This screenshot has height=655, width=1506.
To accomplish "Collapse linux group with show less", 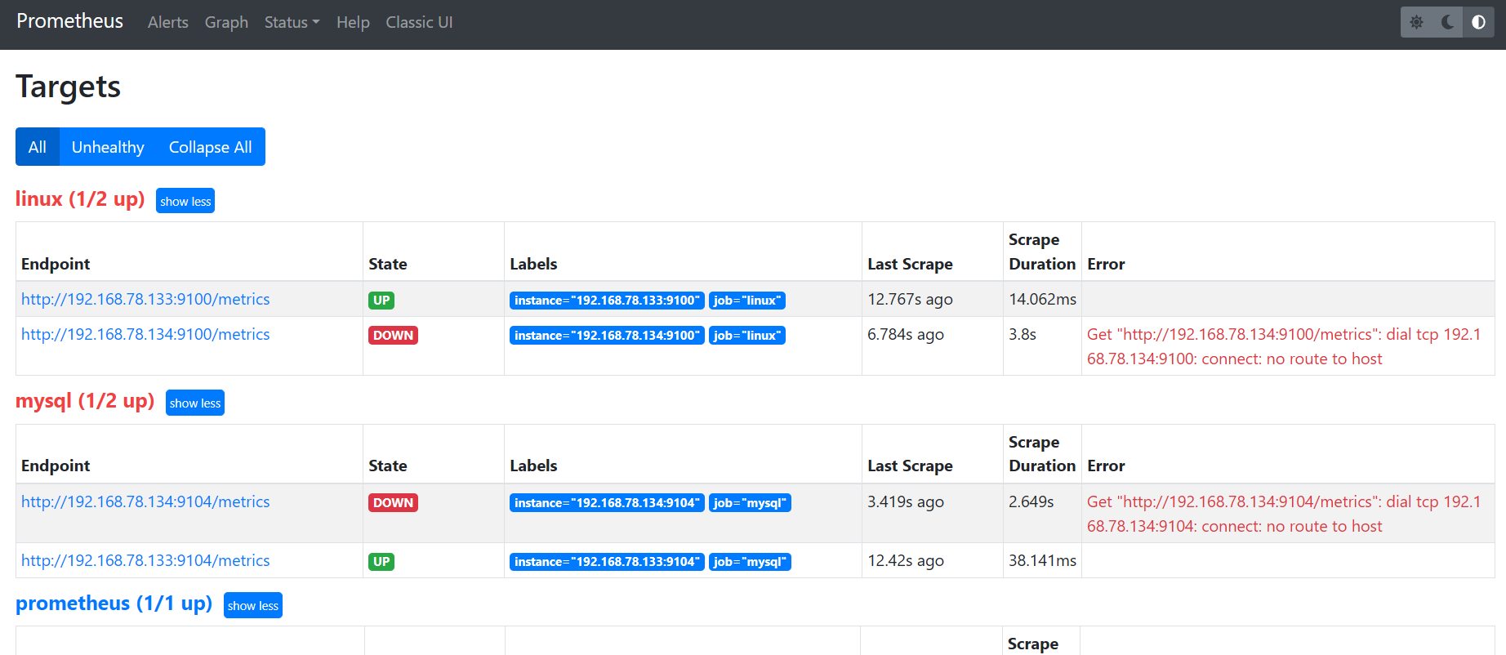I will [x=185, y=201].
